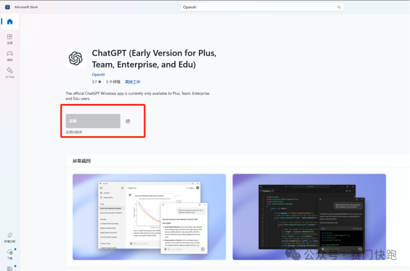The image size is (410, 271).
Task: Open the AI Hub sidebar item
Action: click(9, 72)
